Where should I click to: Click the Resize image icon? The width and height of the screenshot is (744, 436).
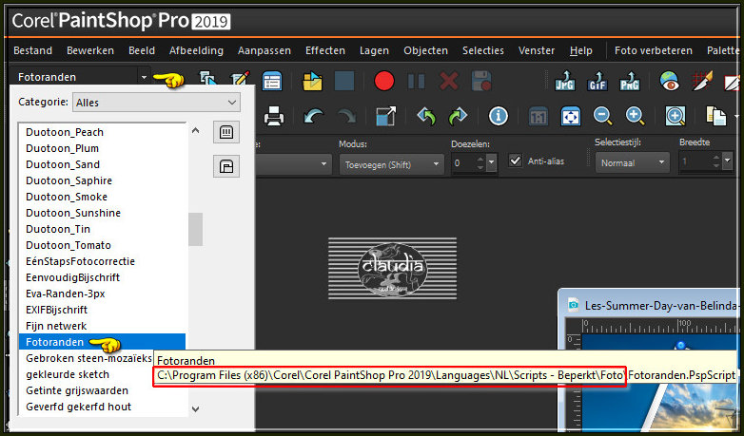[x=385, y=116]
